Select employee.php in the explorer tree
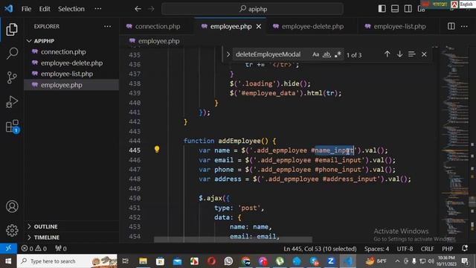Viewport: 476px width, 268px height. [61, 85]
